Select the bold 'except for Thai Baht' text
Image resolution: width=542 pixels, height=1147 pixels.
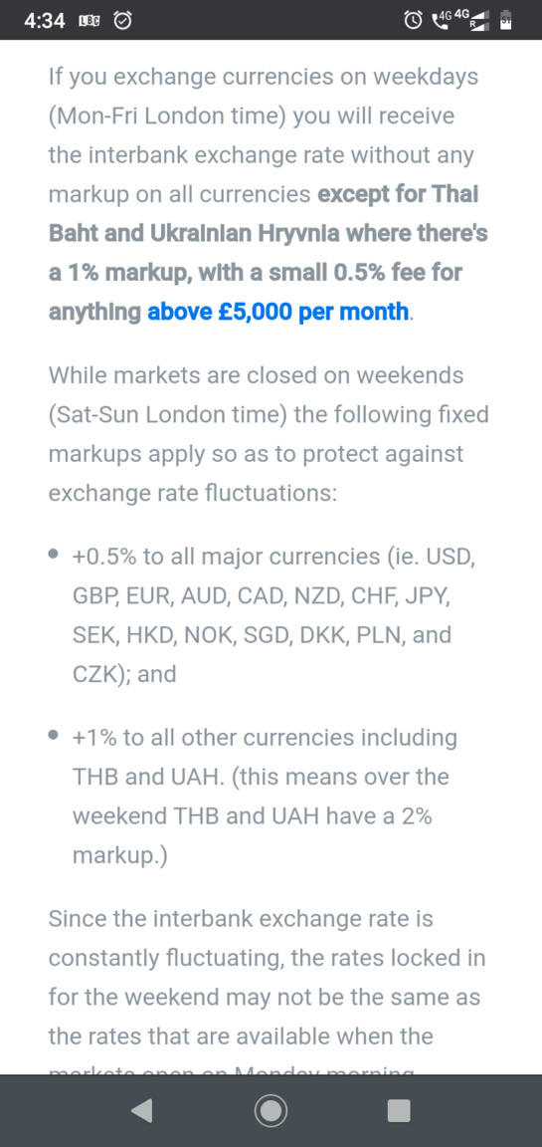click(x=399, y=194)
